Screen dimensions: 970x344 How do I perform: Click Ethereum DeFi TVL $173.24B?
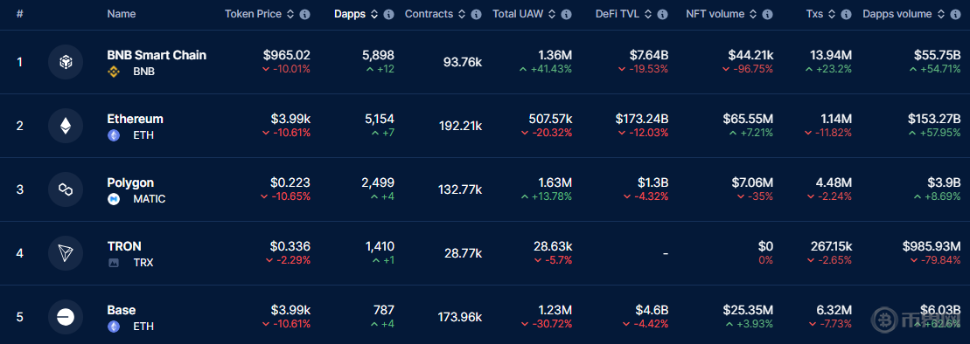(x=642, y=119)
